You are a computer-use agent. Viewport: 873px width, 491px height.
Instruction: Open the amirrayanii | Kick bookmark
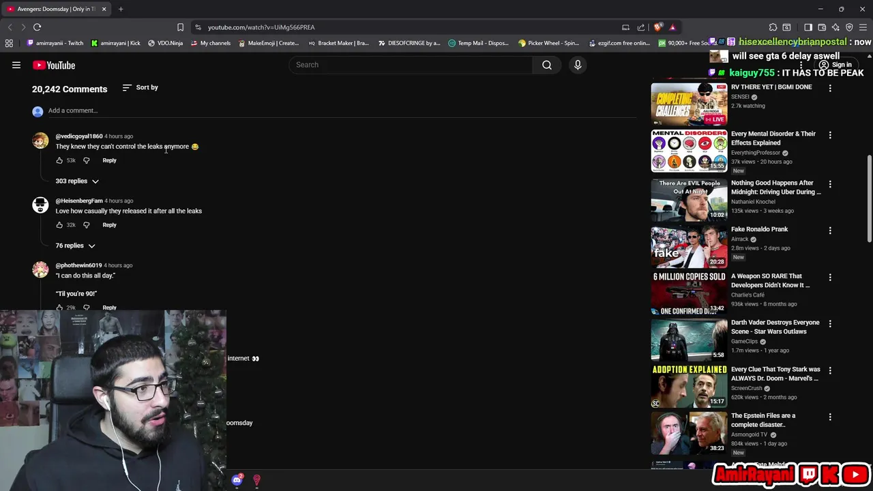coord(116,43)
